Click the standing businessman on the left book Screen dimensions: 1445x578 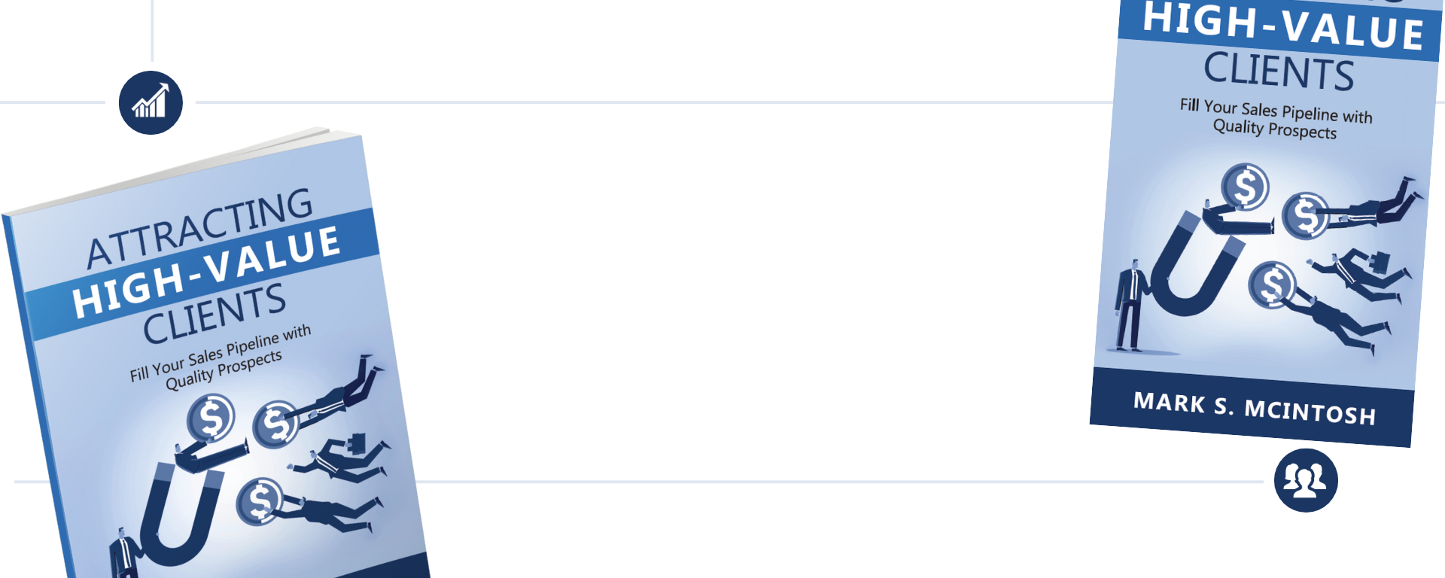point(122,553)
